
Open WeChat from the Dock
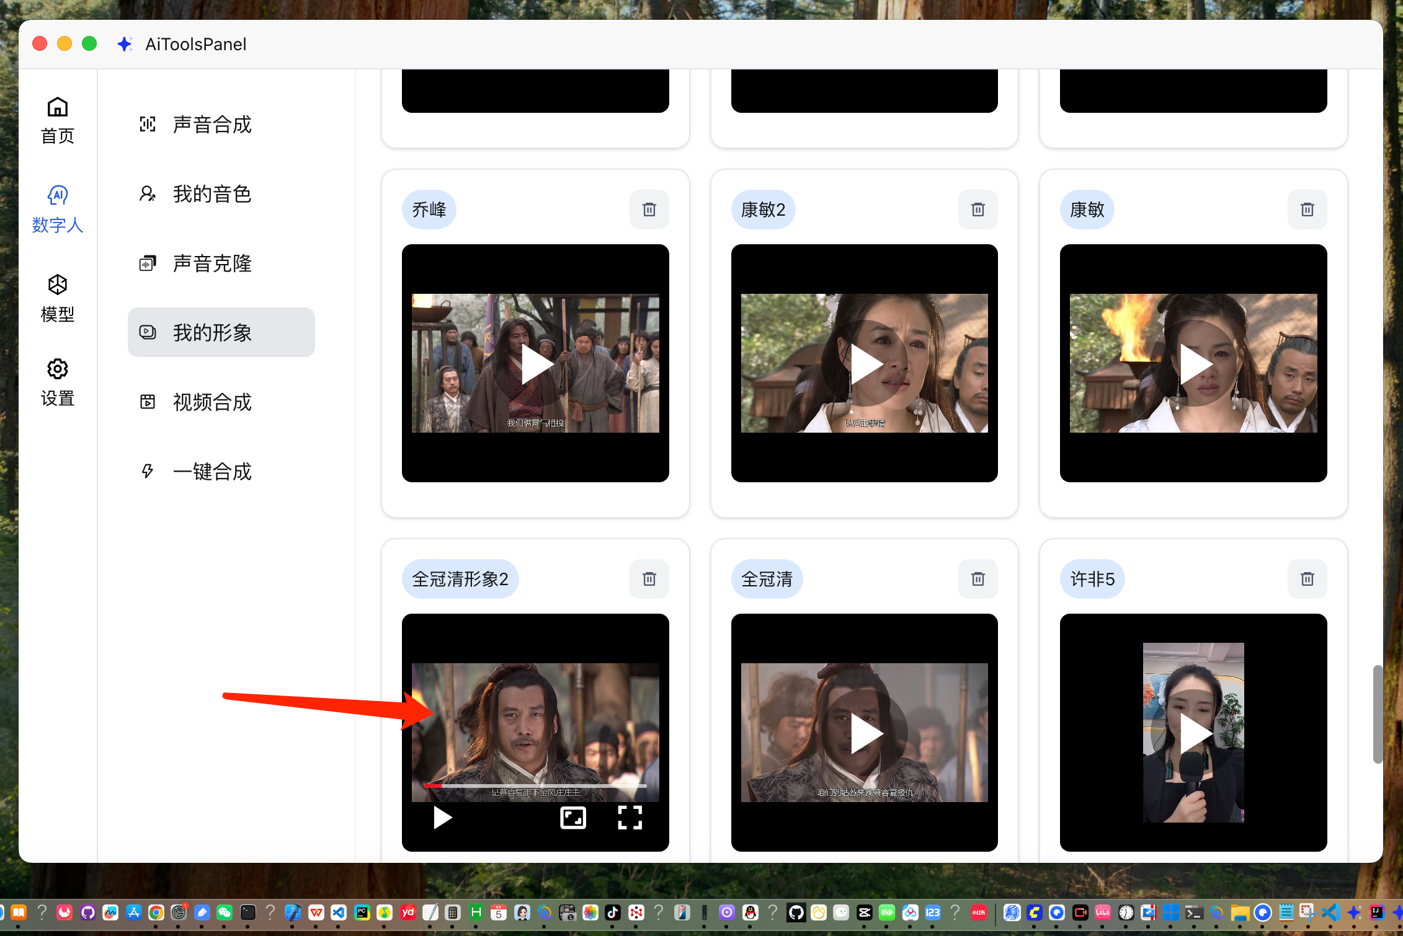[225, 912]
